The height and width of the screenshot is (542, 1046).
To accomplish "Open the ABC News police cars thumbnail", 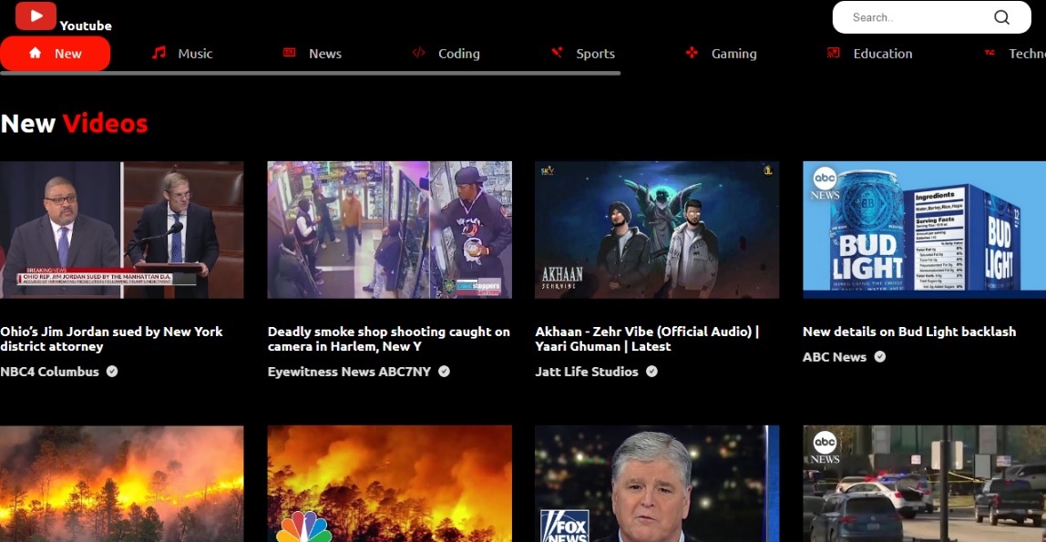I will (x=924, y=484).
